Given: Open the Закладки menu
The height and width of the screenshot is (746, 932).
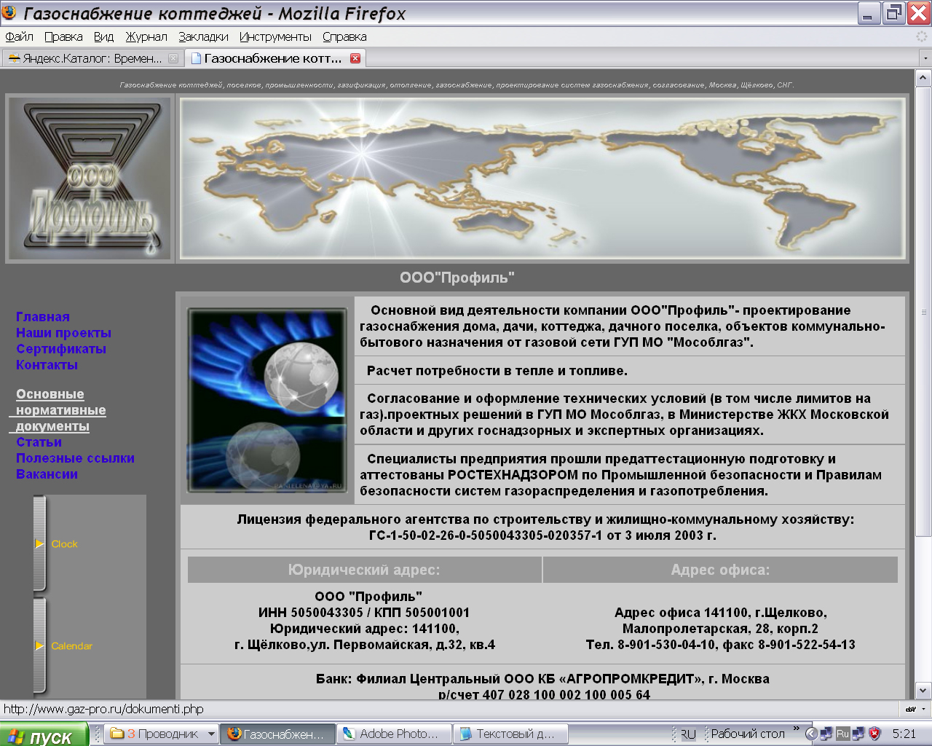Looking at the screenshot, I should pyautogui.click(x=203, y=36).
